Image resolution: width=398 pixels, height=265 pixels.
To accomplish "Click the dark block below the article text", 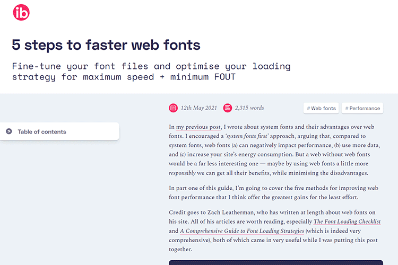I will (276, 262).
